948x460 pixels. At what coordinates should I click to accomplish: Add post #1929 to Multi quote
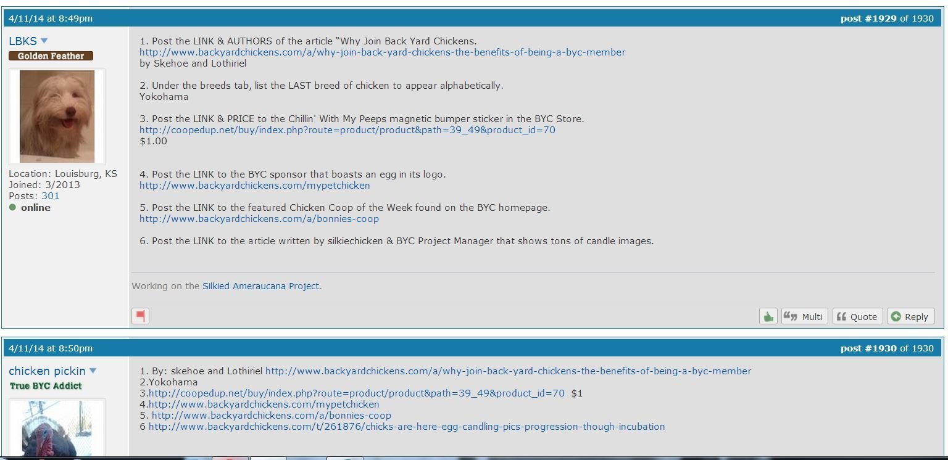point(804,316)
